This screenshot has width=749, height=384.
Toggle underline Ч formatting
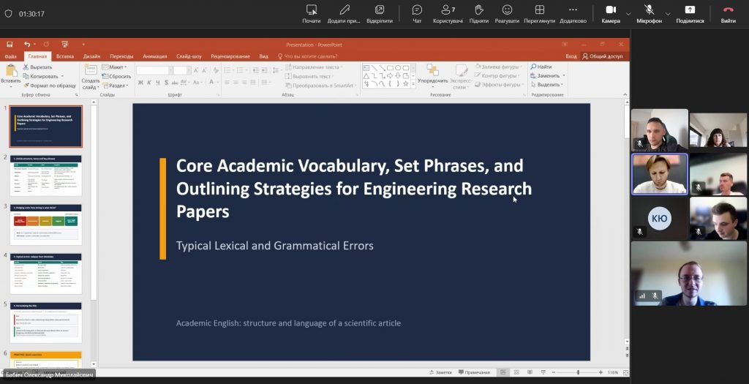(x=158, y=83)
